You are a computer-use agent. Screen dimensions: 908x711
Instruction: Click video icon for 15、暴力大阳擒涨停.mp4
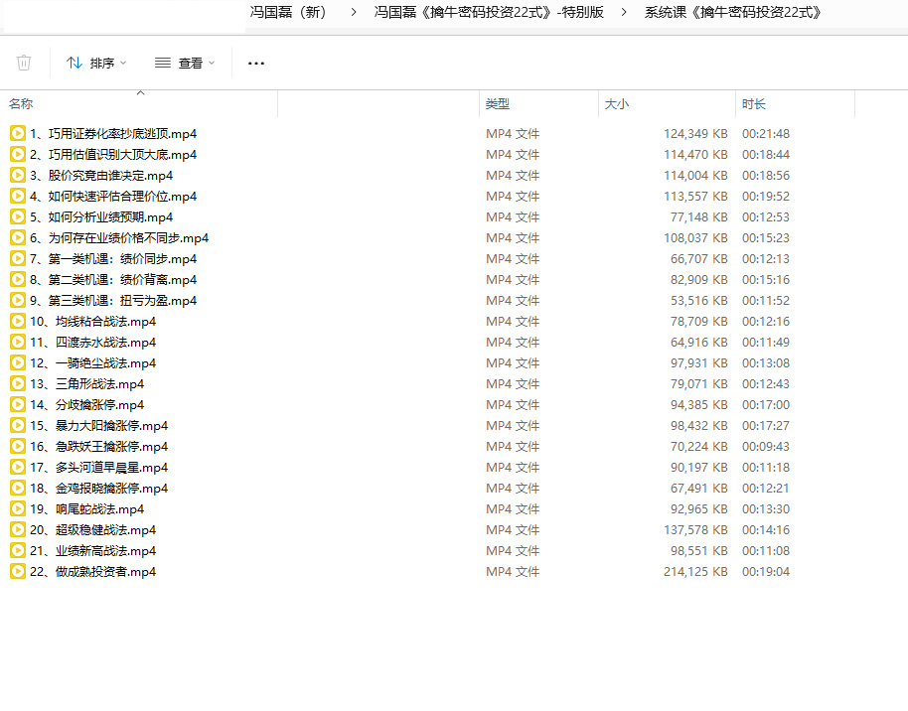coord(18,426)
